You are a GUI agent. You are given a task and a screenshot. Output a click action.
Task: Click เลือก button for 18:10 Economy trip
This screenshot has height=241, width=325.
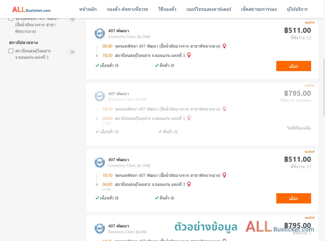coord(293,198)
